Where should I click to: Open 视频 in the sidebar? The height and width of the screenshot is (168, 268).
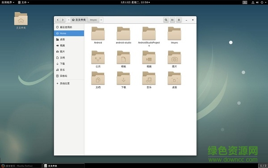[x=69, y=46]
